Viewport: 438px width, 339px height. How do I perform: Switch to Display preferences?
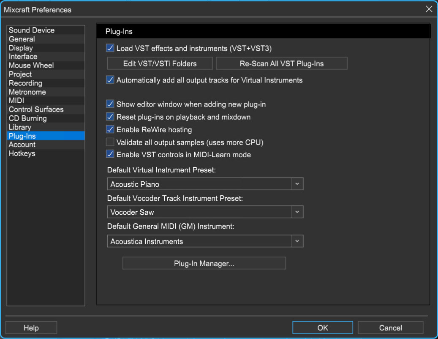click(x=46, y=48)
